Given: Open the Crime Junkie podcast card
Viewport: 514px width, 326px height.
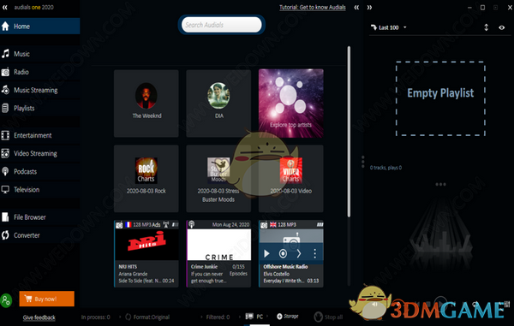Looking at the screenshot, I should pos(218,253).
